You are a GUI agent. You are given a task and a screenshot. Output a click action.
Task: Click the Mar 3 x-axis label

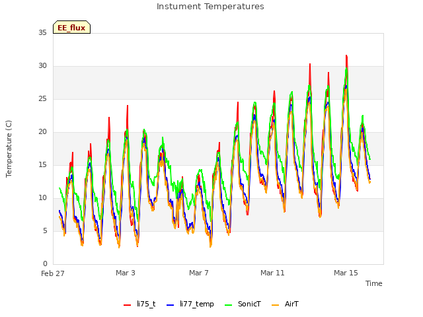click(126, 273)
